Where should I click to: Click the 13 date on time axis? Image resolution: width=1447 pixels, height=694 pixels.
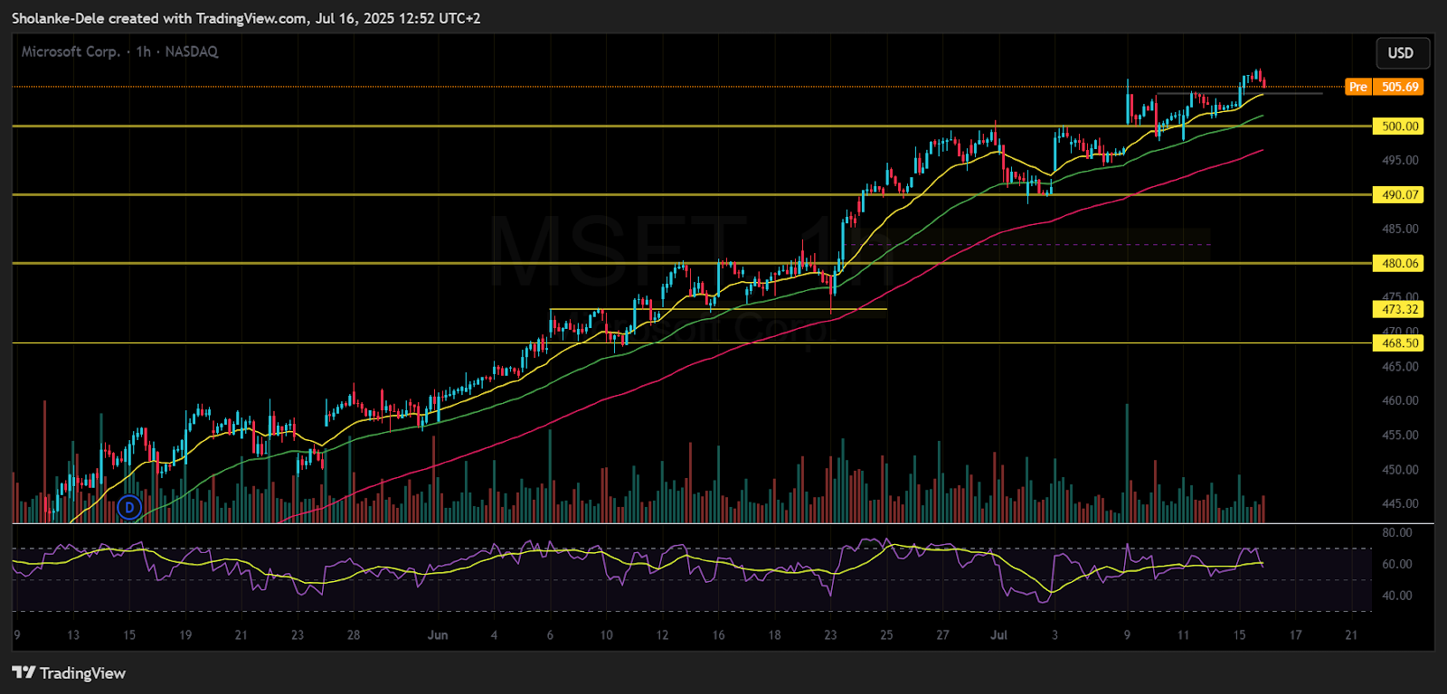click(73, 634)
